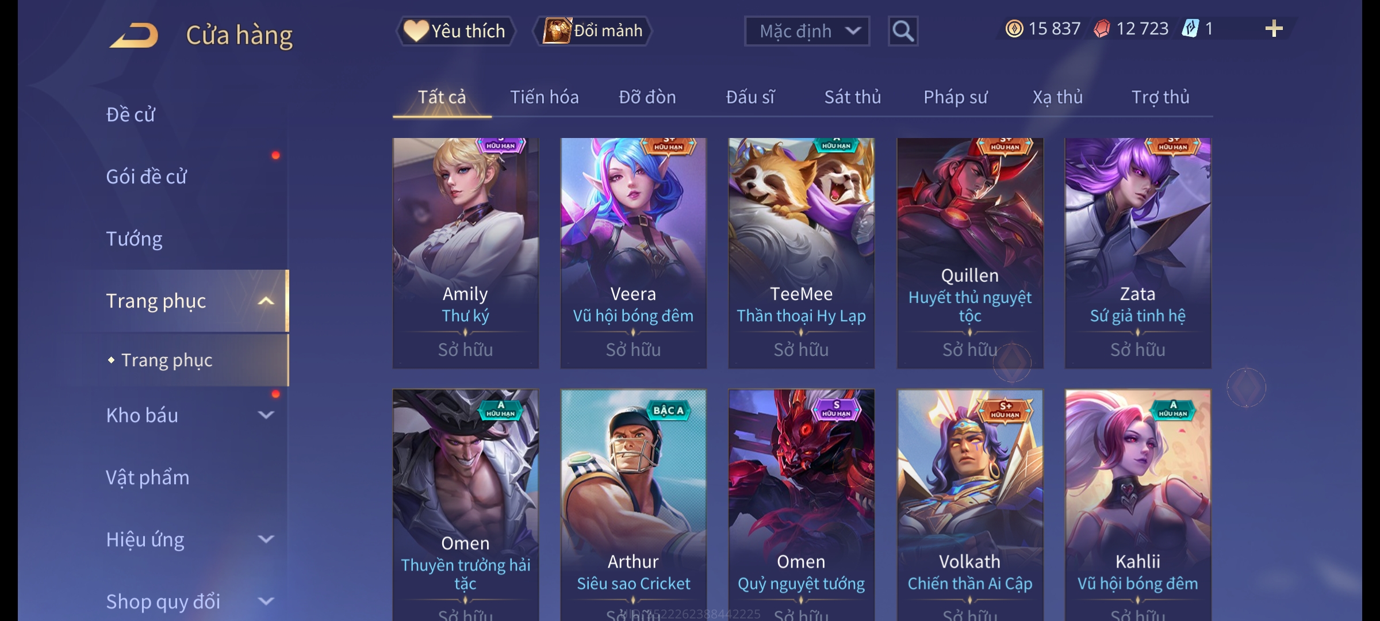Expand the Kho báu sidebar section
The width and height of the screenshot is (1380, 621).
pos(266,415)
